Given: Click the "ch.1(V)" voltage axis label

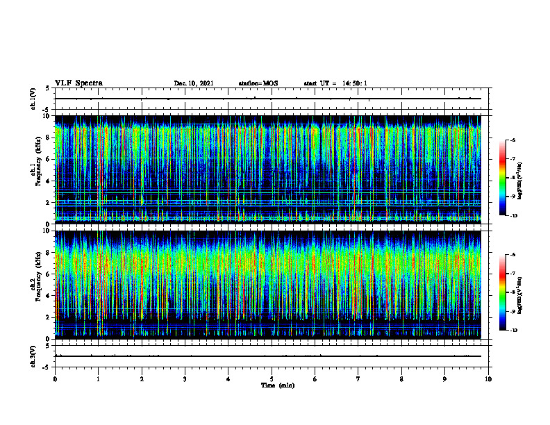Looking at the screenshot, I should tap(33, 99).
